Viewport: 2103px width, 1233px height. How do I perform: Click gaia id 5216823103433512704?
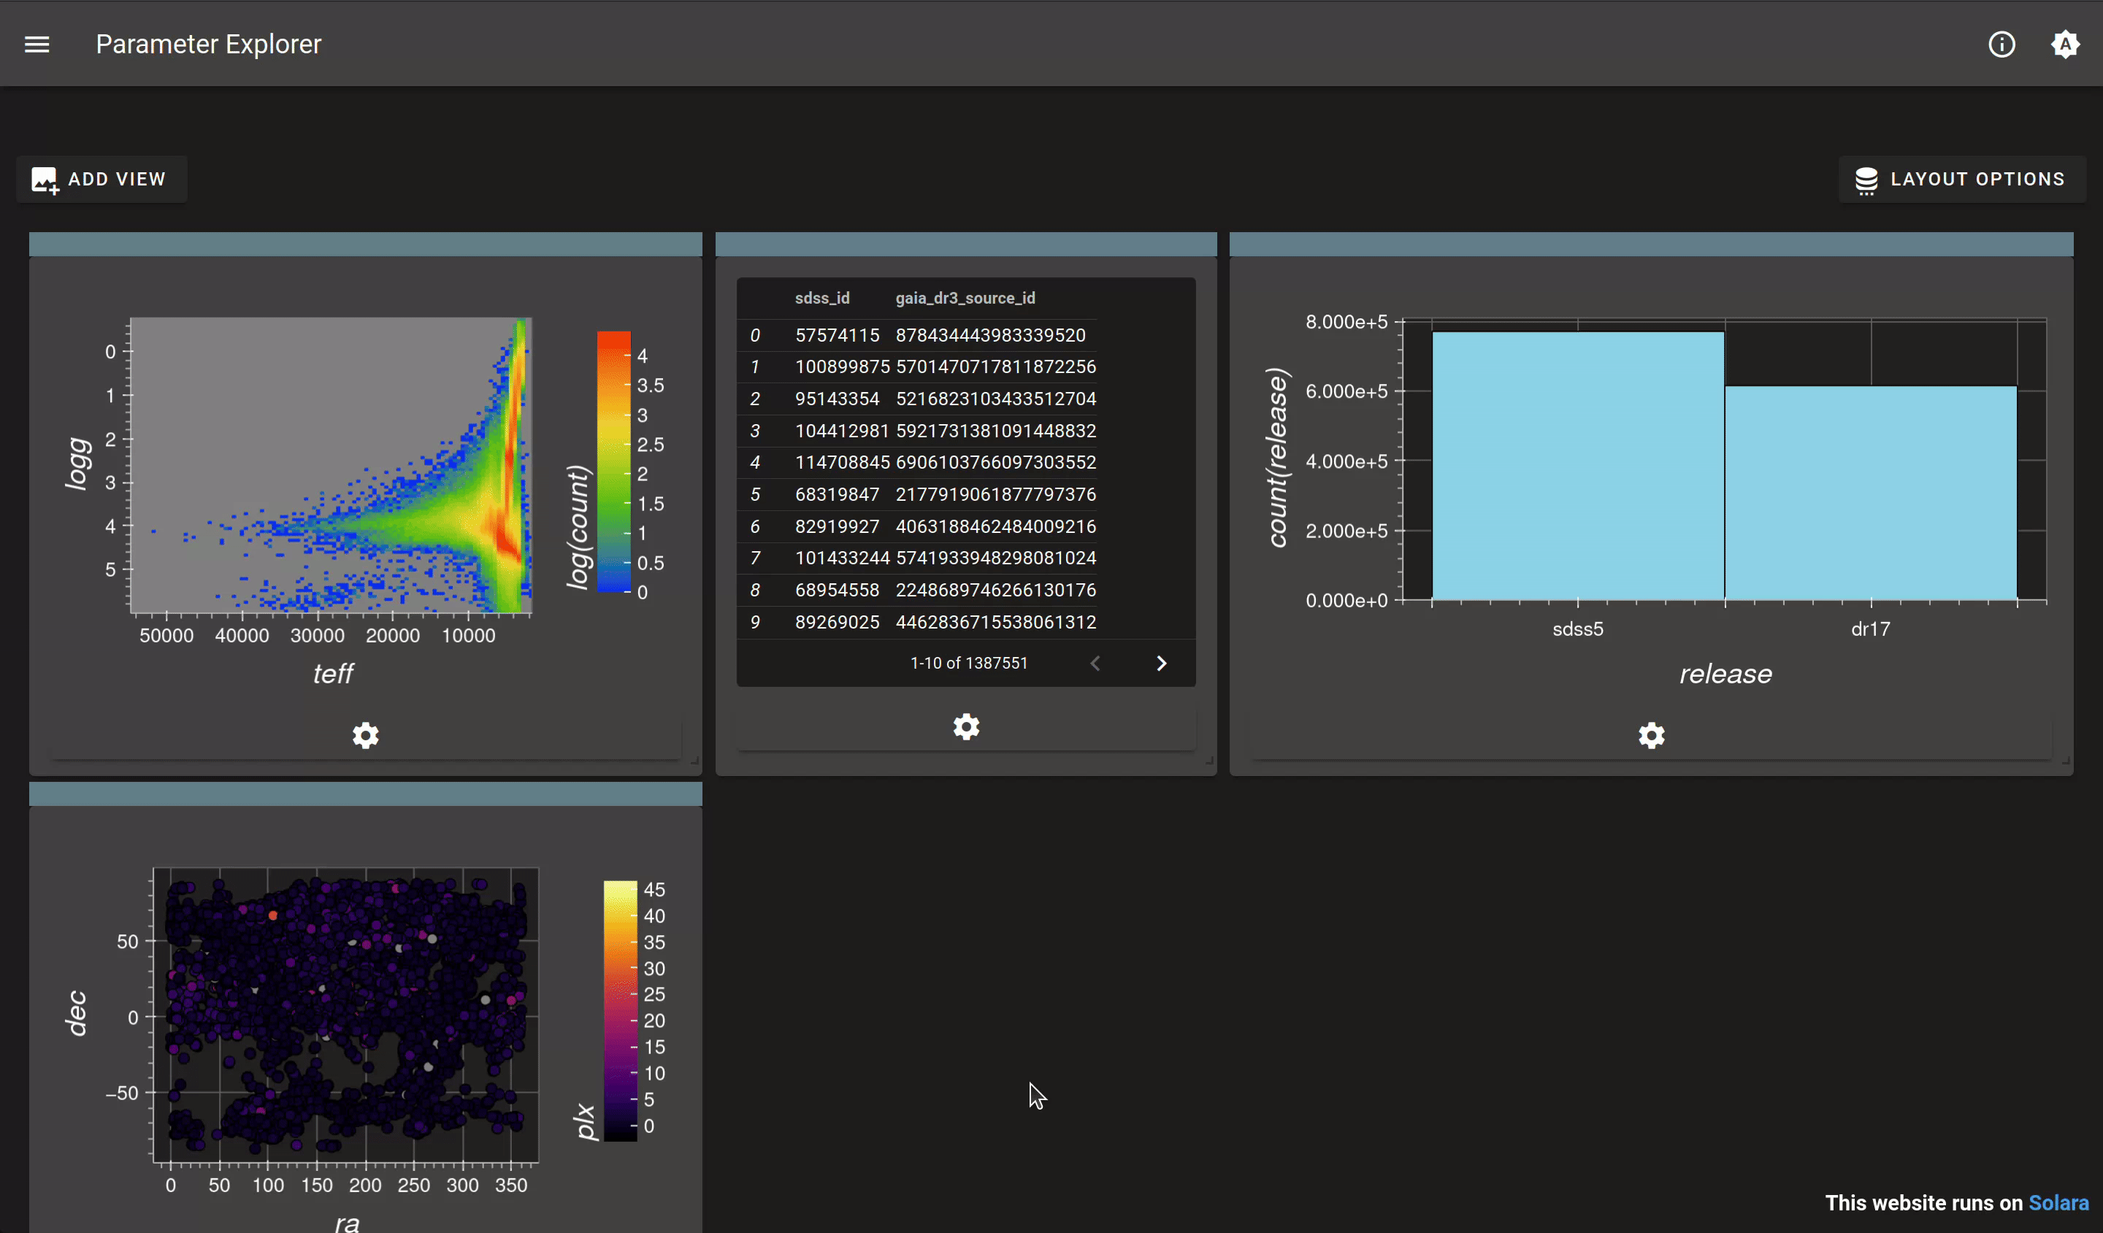[x=995, y=399]
